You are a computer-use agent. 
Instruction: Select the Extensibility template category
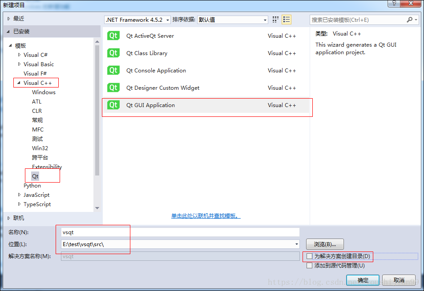point(47,167)
